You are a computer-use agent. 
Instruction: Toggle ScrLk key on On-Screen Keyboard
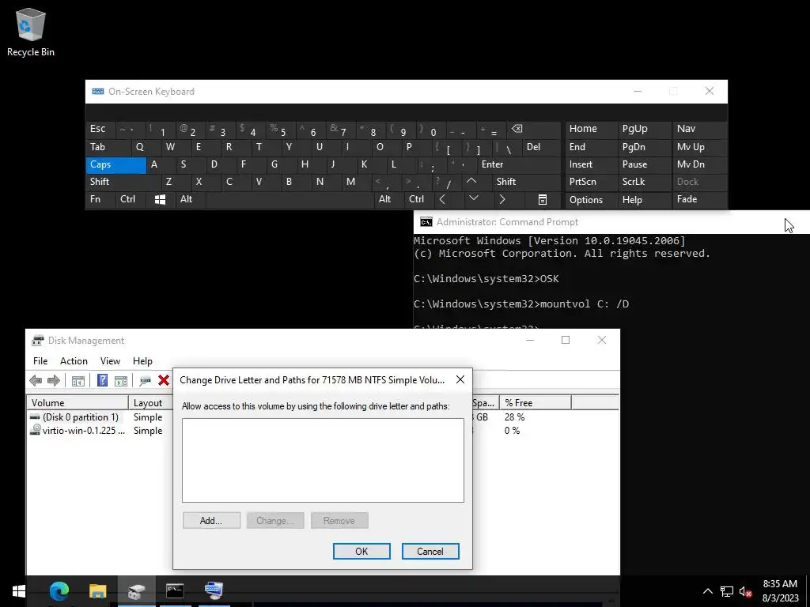click(x=644, y=182)
